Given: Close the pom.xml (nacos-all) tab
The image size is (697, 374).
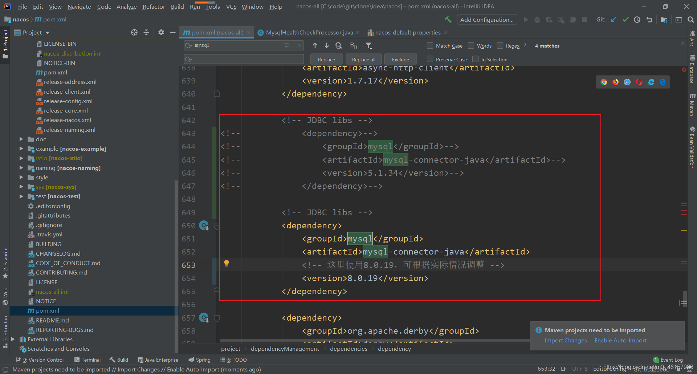Looking at the screenshot, I should point(248,32).
